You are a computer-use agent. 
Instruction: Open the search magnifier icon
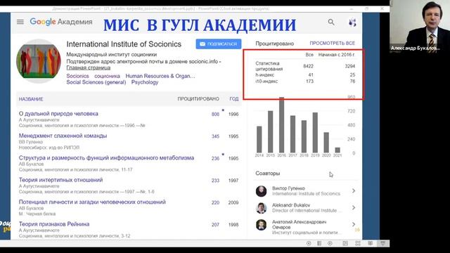coord(331,22)
